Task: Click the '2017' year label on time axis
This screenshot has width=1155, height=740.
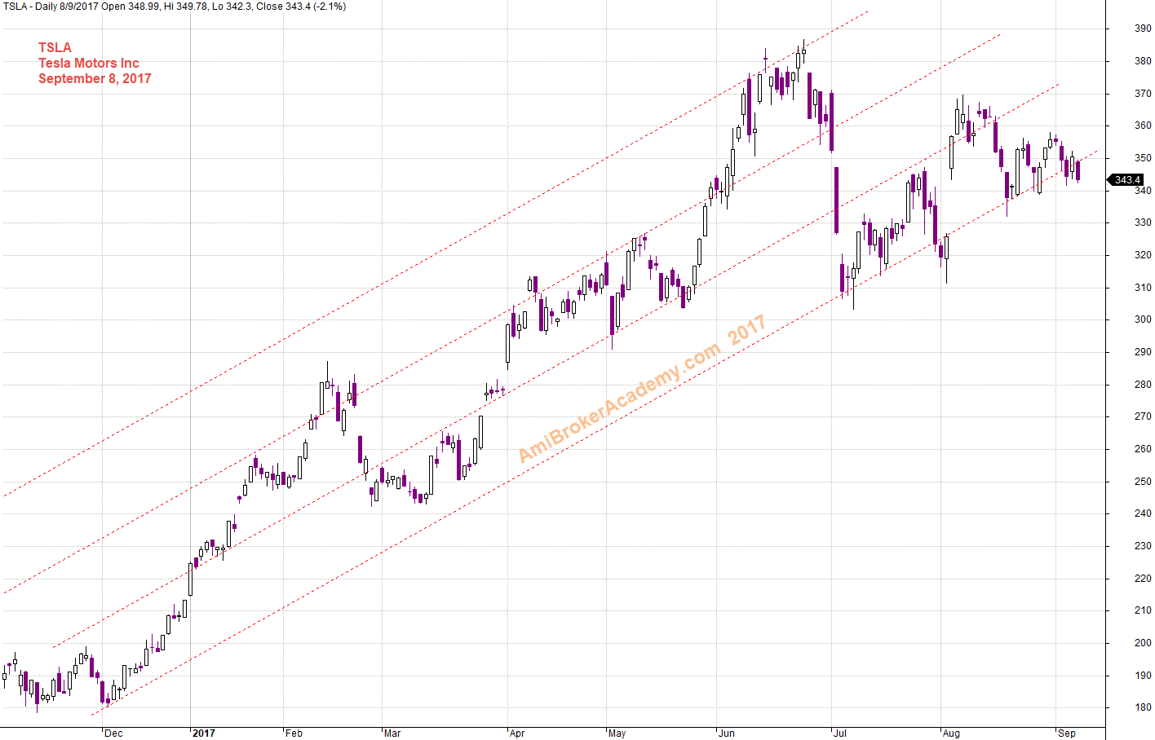Action: pos(204,733)
